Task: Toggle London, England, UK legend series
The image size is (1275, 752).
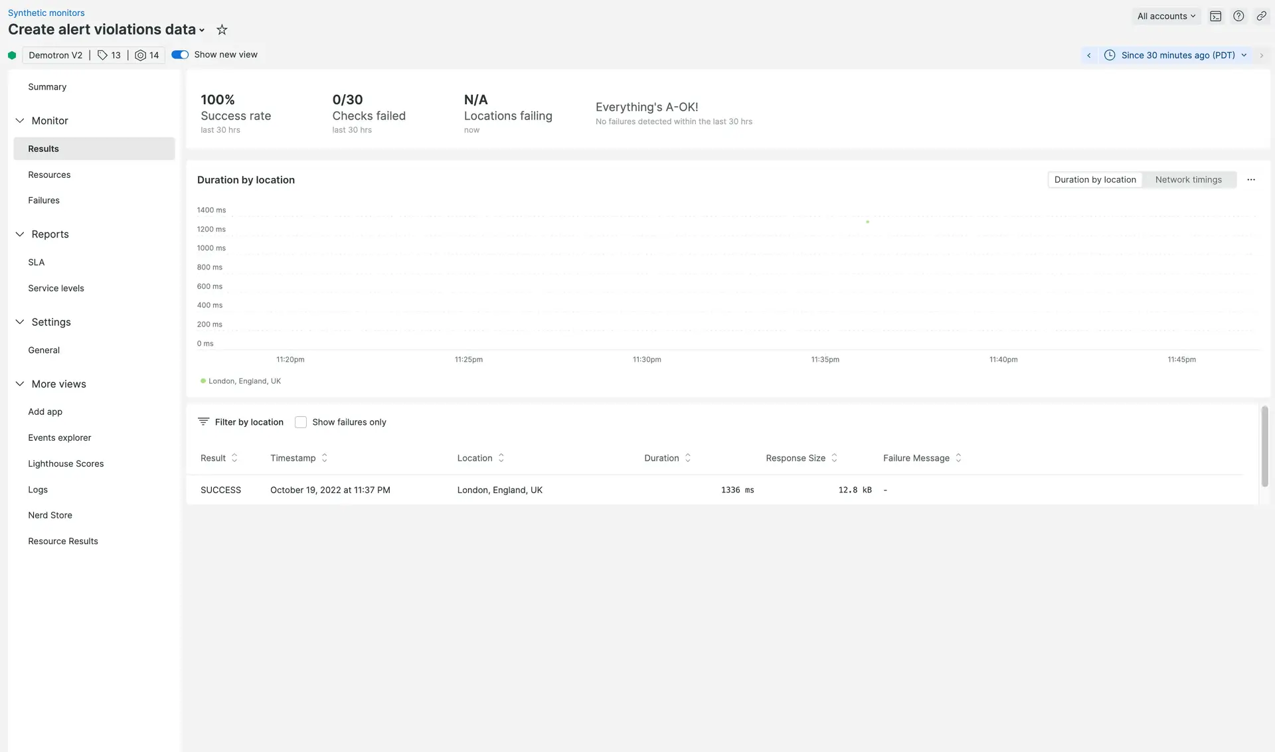Action: coord(240,381)
